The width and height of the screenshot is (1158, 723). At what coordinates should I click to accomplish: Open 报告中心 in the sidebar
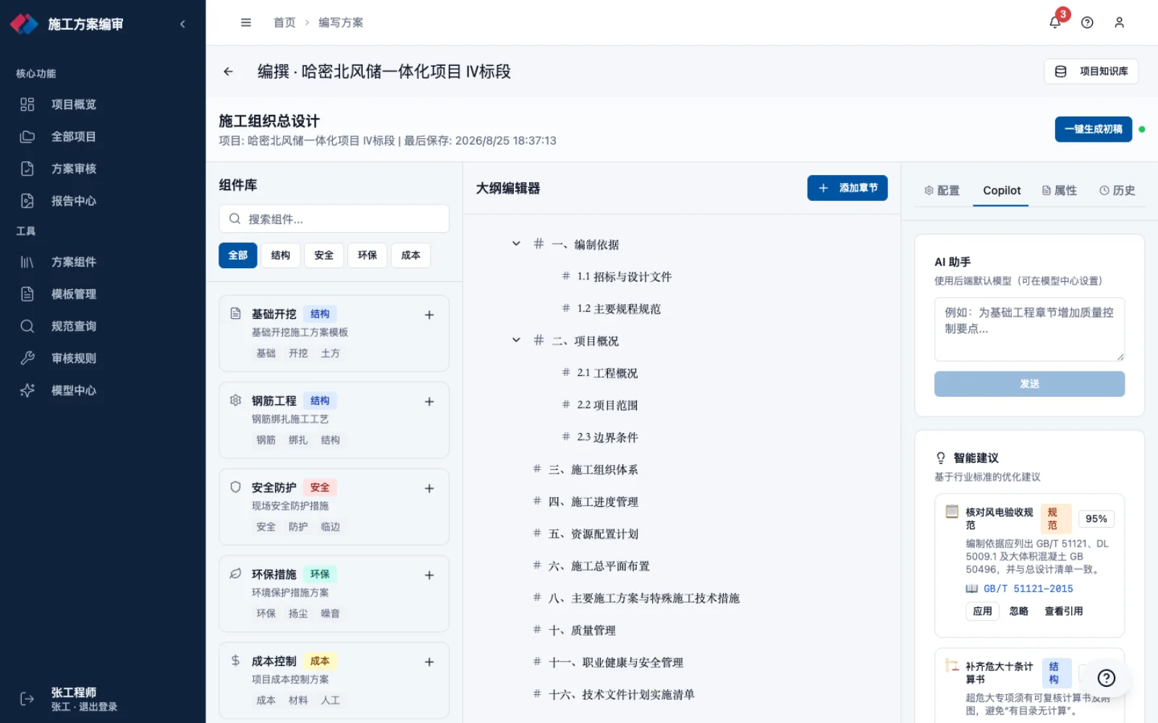point(103,201)
